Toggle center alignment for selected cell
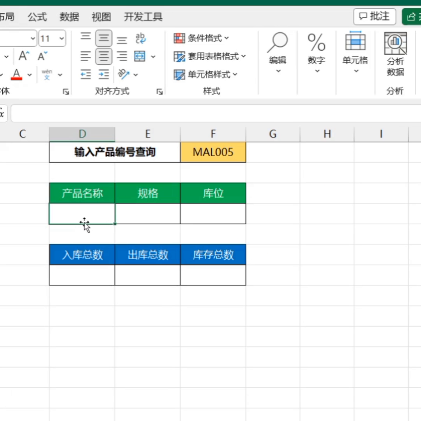Image resolution: width=421 pixels, height=421 pixels. point(104,56)
